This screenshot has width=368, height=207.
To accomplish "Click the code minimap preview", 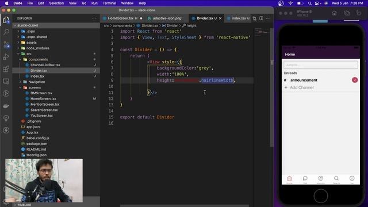I will 262,32.
